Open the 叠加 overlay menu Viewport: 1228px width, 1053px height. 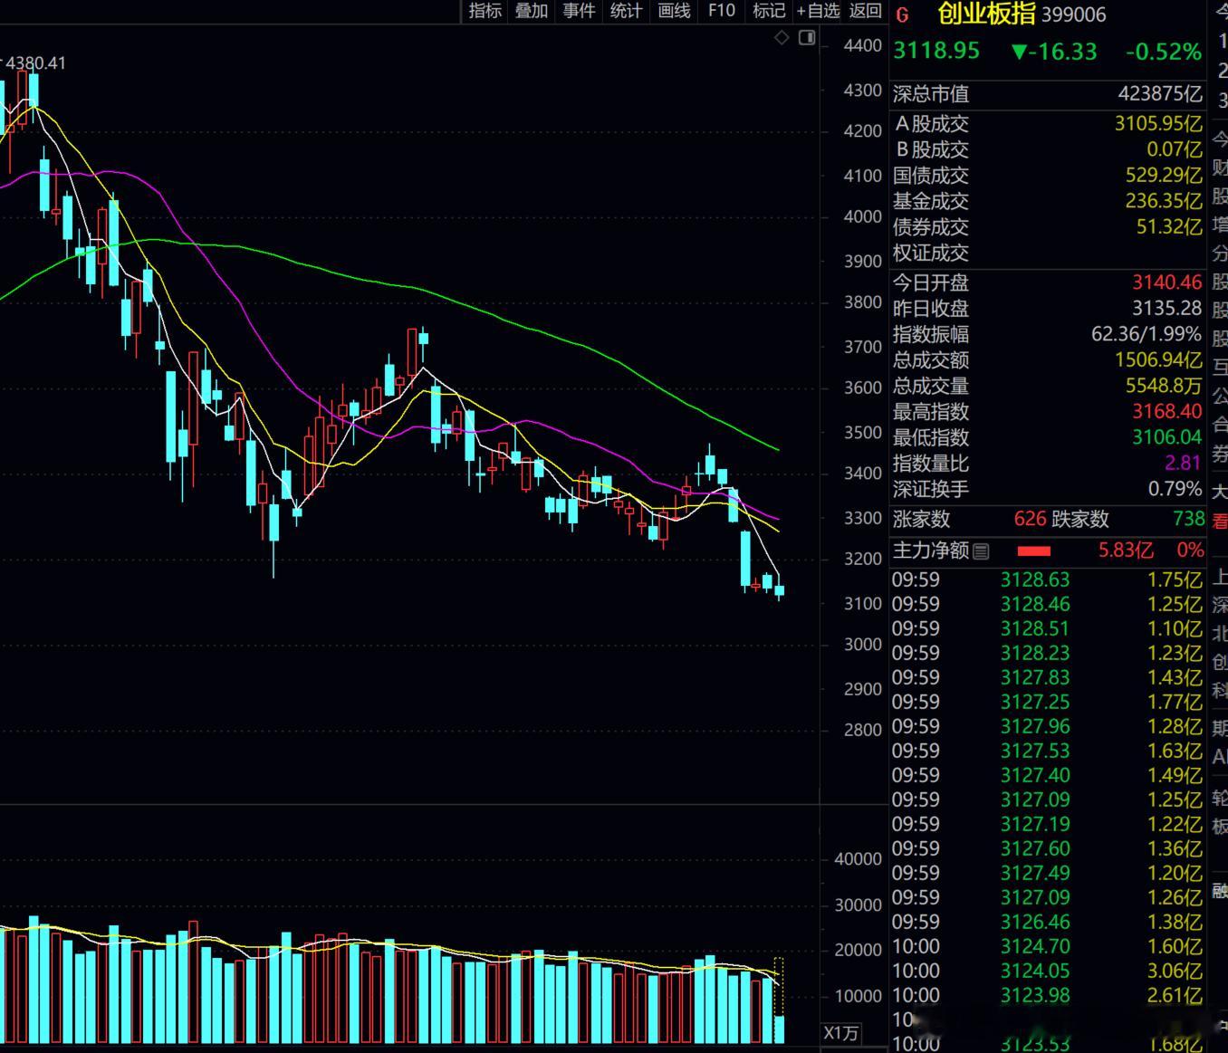pyautogui.click(x=532, y=11)
